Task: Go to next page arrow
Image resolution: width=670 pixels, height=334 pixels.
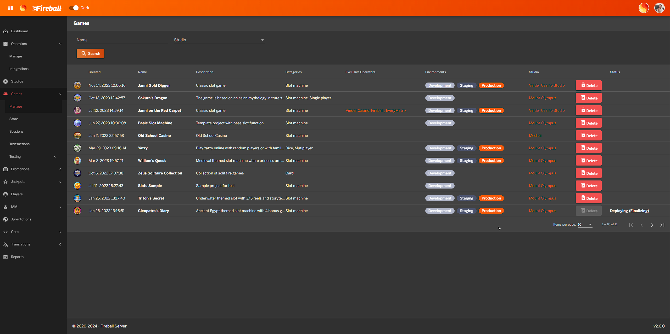Action: coord(652,225)
